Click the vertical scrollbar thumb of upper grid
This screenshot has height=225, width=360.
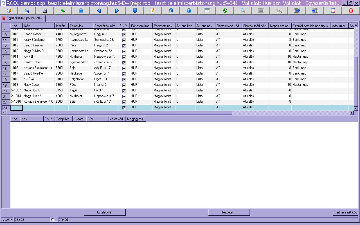(x=356, y=81)
